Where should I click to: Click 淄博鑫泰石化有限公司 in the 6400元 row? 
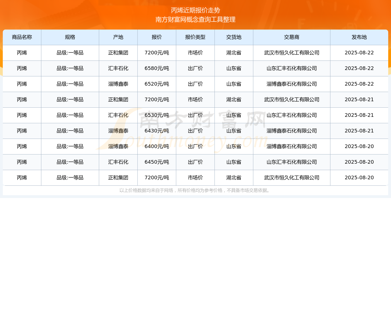(x=292, y=146)
